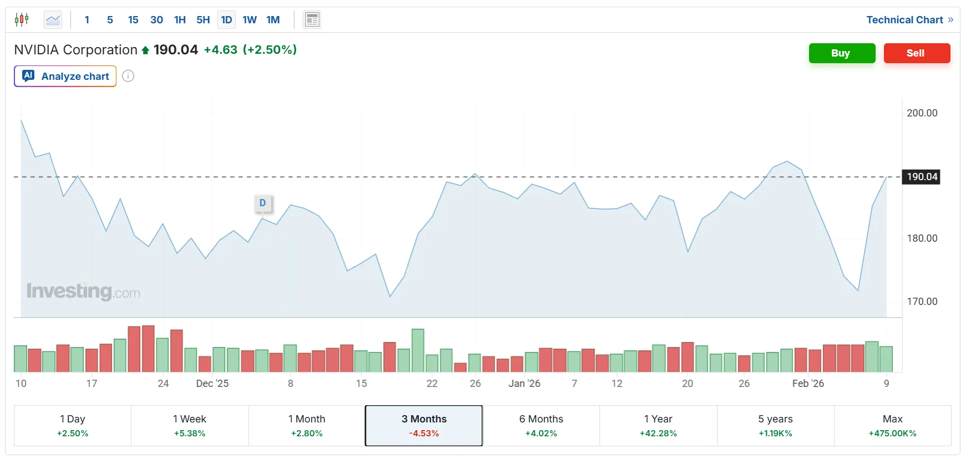The image size is (966, 459).
Task: Click the AI Analyze chart button
Action: click(65, 76)
